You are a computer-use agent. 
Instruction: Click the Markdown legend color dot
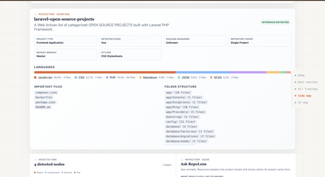[x=140, y=78]
